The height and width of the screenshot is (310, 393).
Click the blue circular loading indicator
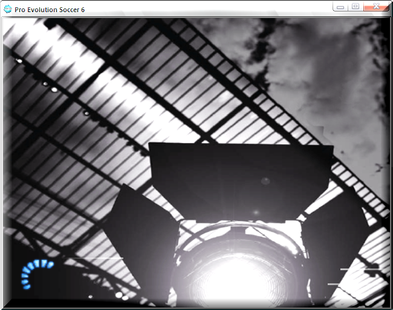37,274
